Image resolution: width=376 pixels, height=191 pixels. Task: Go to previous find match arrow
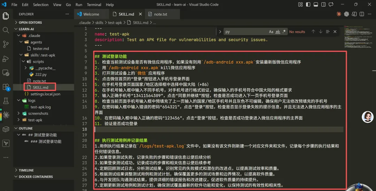click(x=313, y=32)
